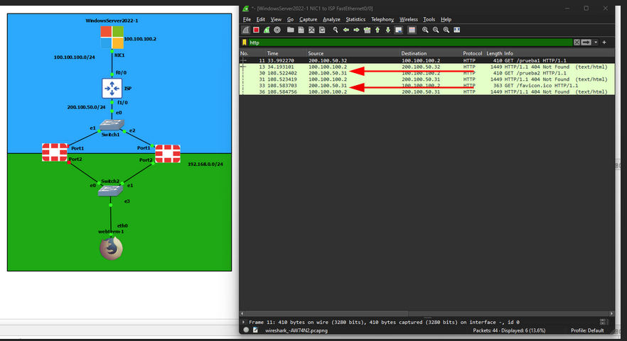Select Switch2 in the topology
Image resolution: width=627 pixels, height=341 pixels.
(110, 190)
